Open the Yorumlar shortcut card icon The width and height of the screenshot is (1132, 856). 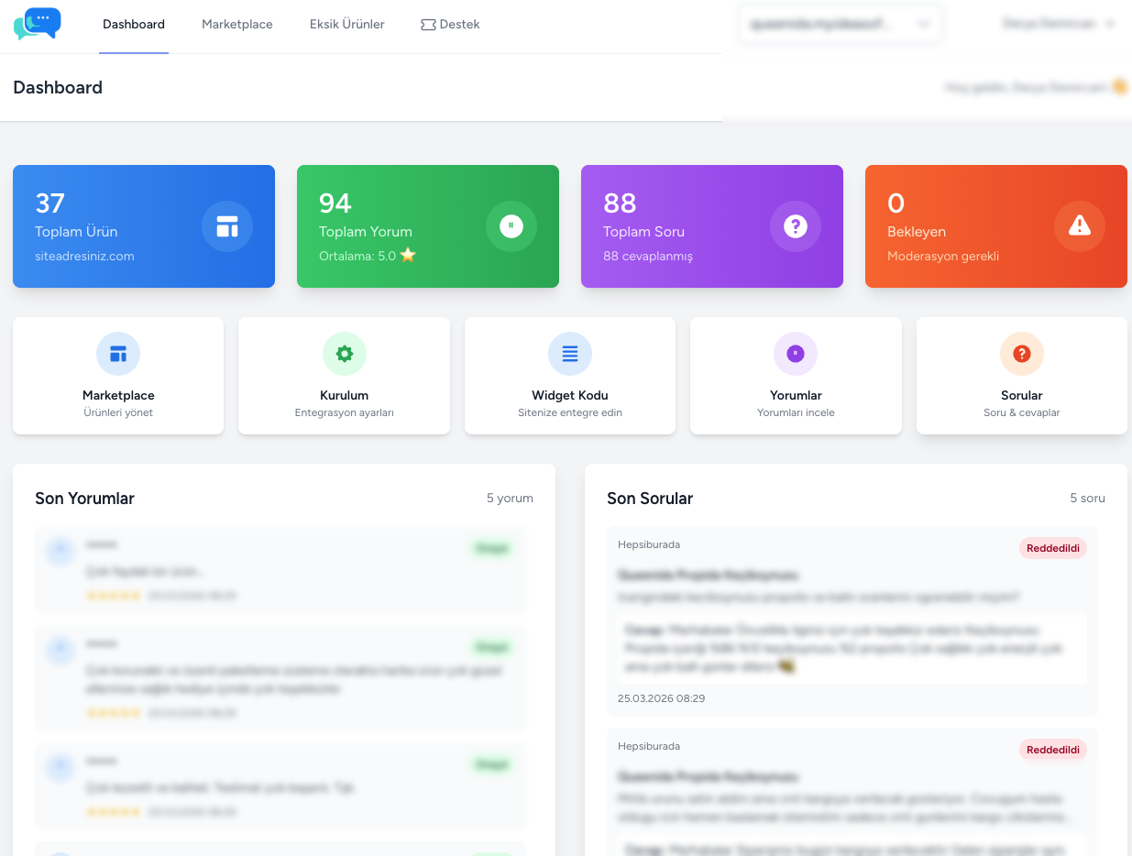click(x=796, y=354)
